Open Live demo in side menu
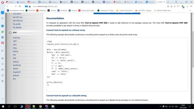 click(17, 14)
